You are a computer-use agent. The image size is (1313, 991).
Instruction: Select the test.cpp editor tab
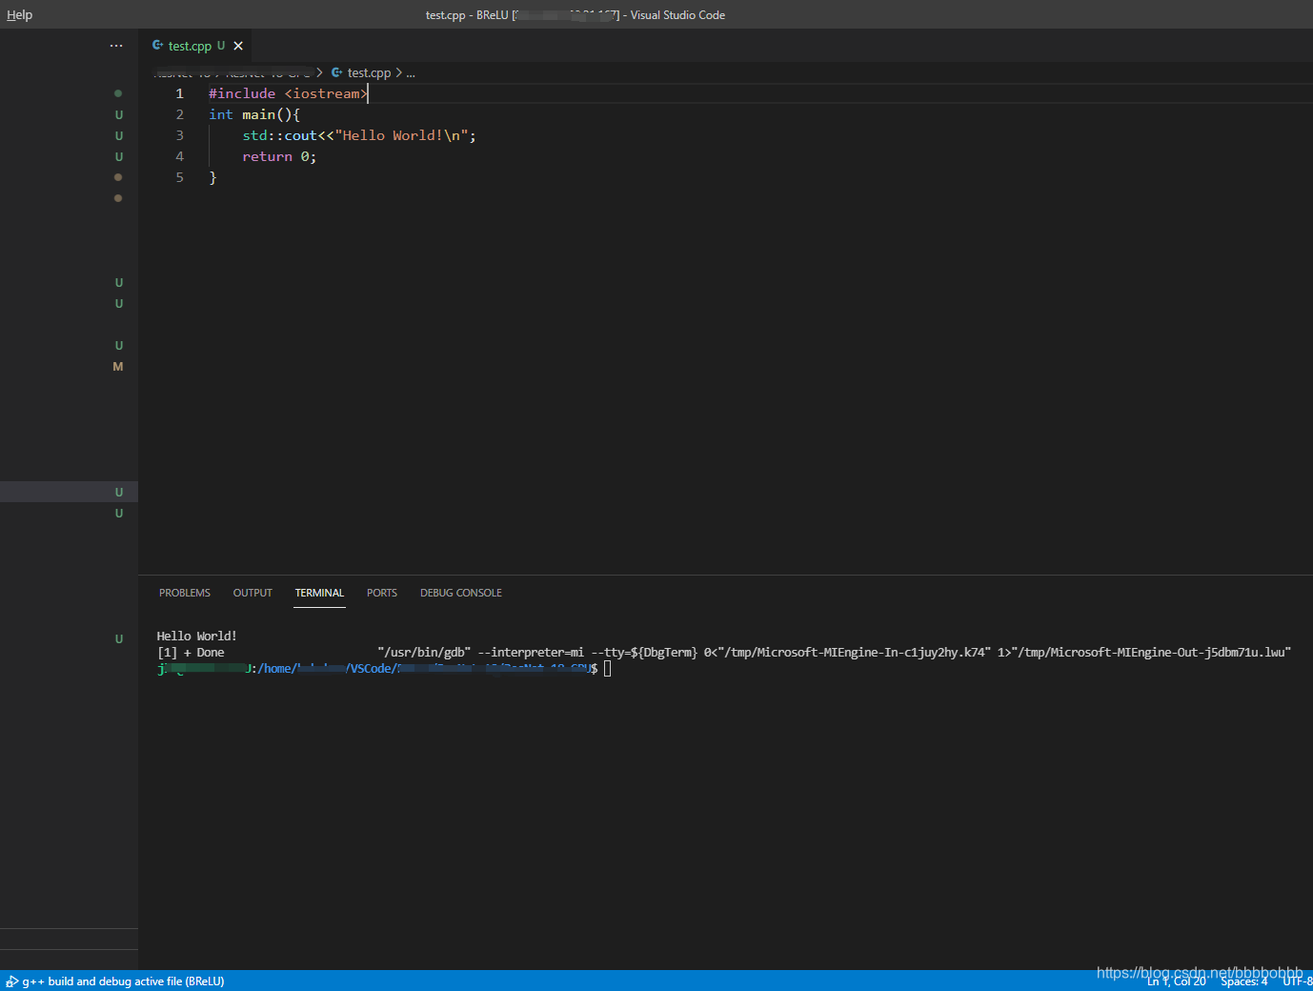pos(196,46)
